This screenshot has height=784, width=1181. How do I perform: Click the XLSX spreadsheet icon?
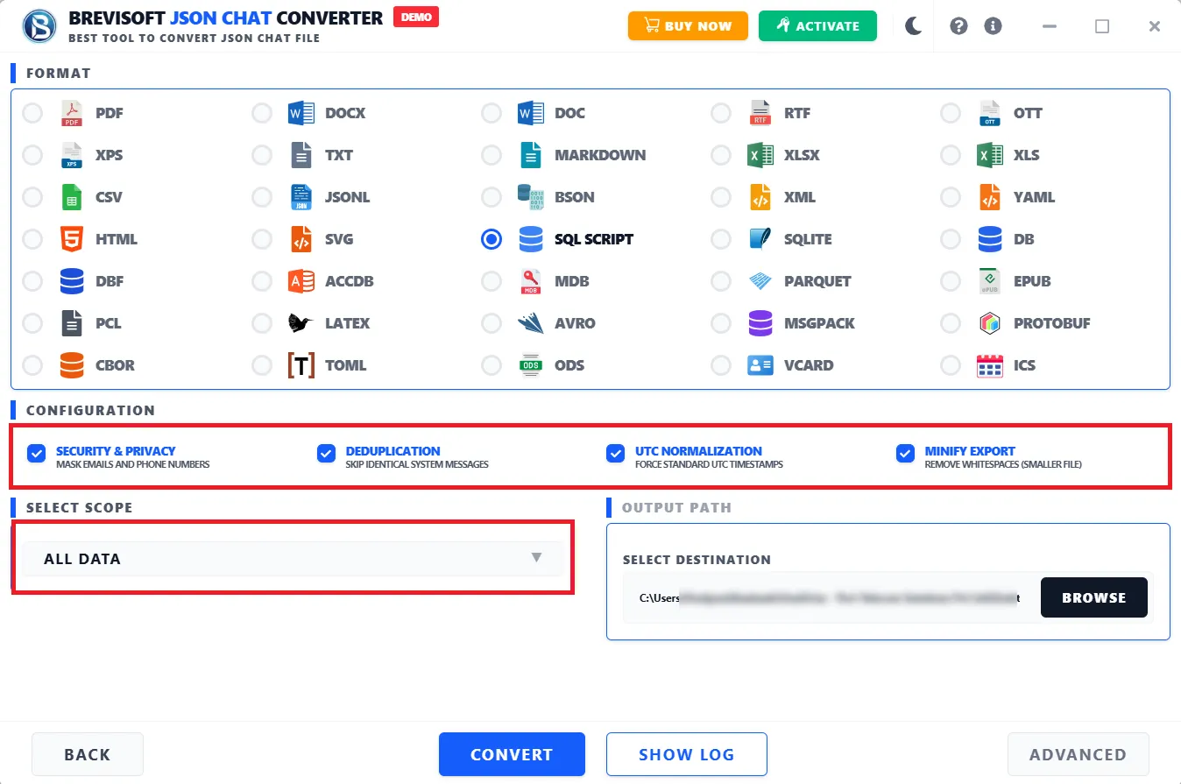[x=760, y=155]
